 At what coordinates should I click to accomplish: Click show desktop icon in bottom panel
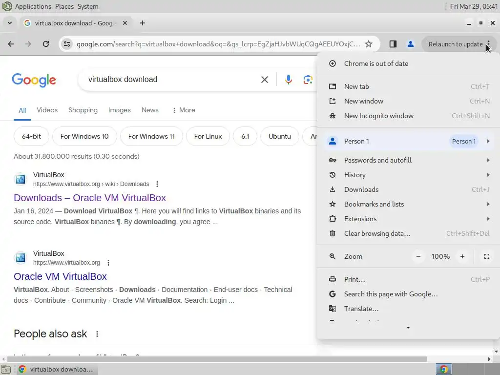(x=6, y=369)
